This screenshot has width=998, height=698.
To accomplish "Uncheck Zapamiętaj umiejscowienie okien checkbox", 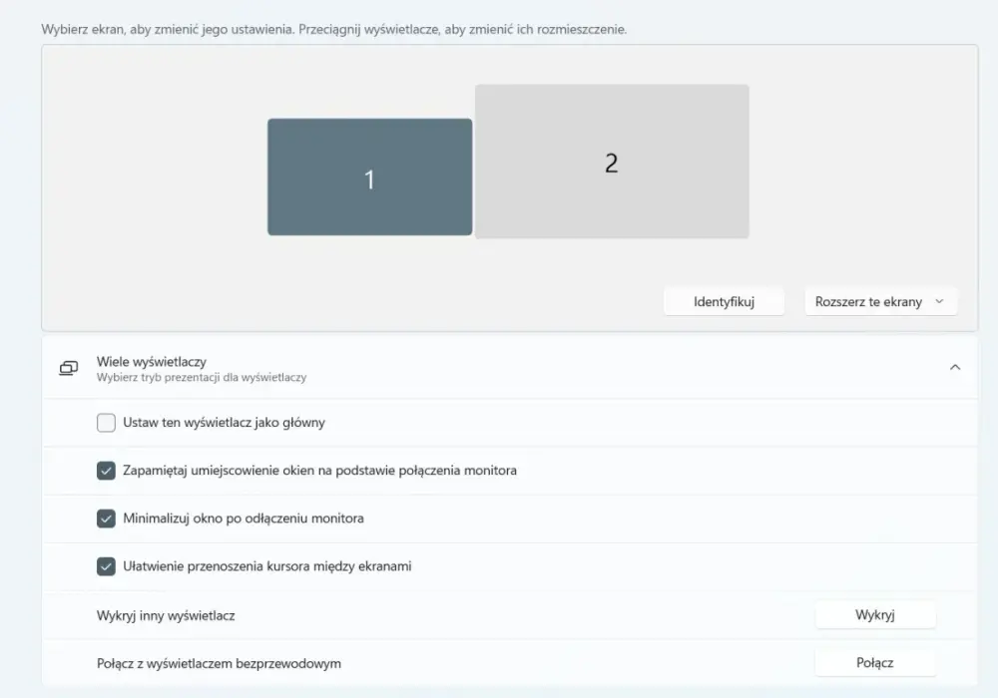I will pyautogui.click(x=107, y=471).
